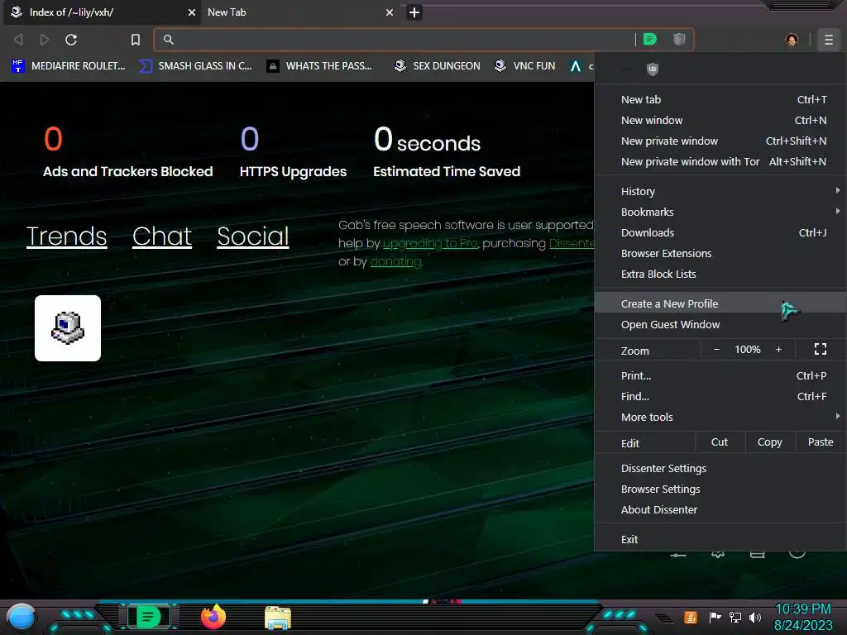Decrease zoom with minus button
The image size is (847, 635).
coord(716,350)
